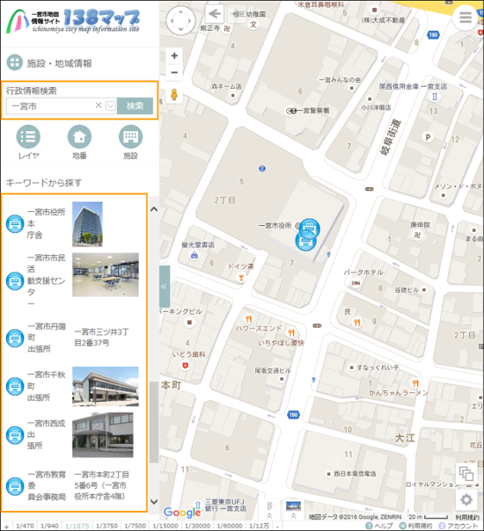The image size is (484, 531).
Task: Open the 西成出張所 building photo
Action: point(103,435)
